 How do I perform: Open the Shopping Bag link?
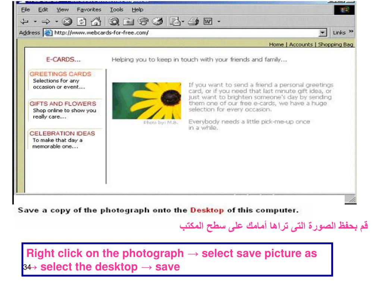[335, 45]
